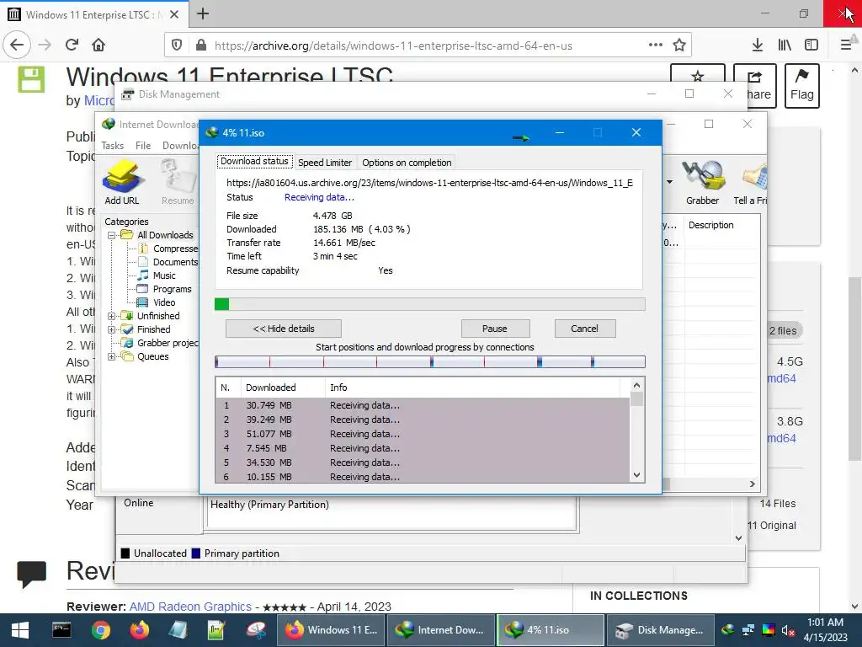
Task: Open the dropdown arrow left of Grabber
Action: coord(669,182)
